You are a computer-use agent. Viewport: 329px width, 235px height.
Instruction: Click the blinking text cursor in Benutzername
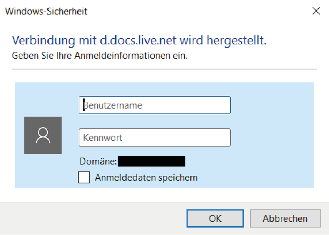tap(84, 105)
